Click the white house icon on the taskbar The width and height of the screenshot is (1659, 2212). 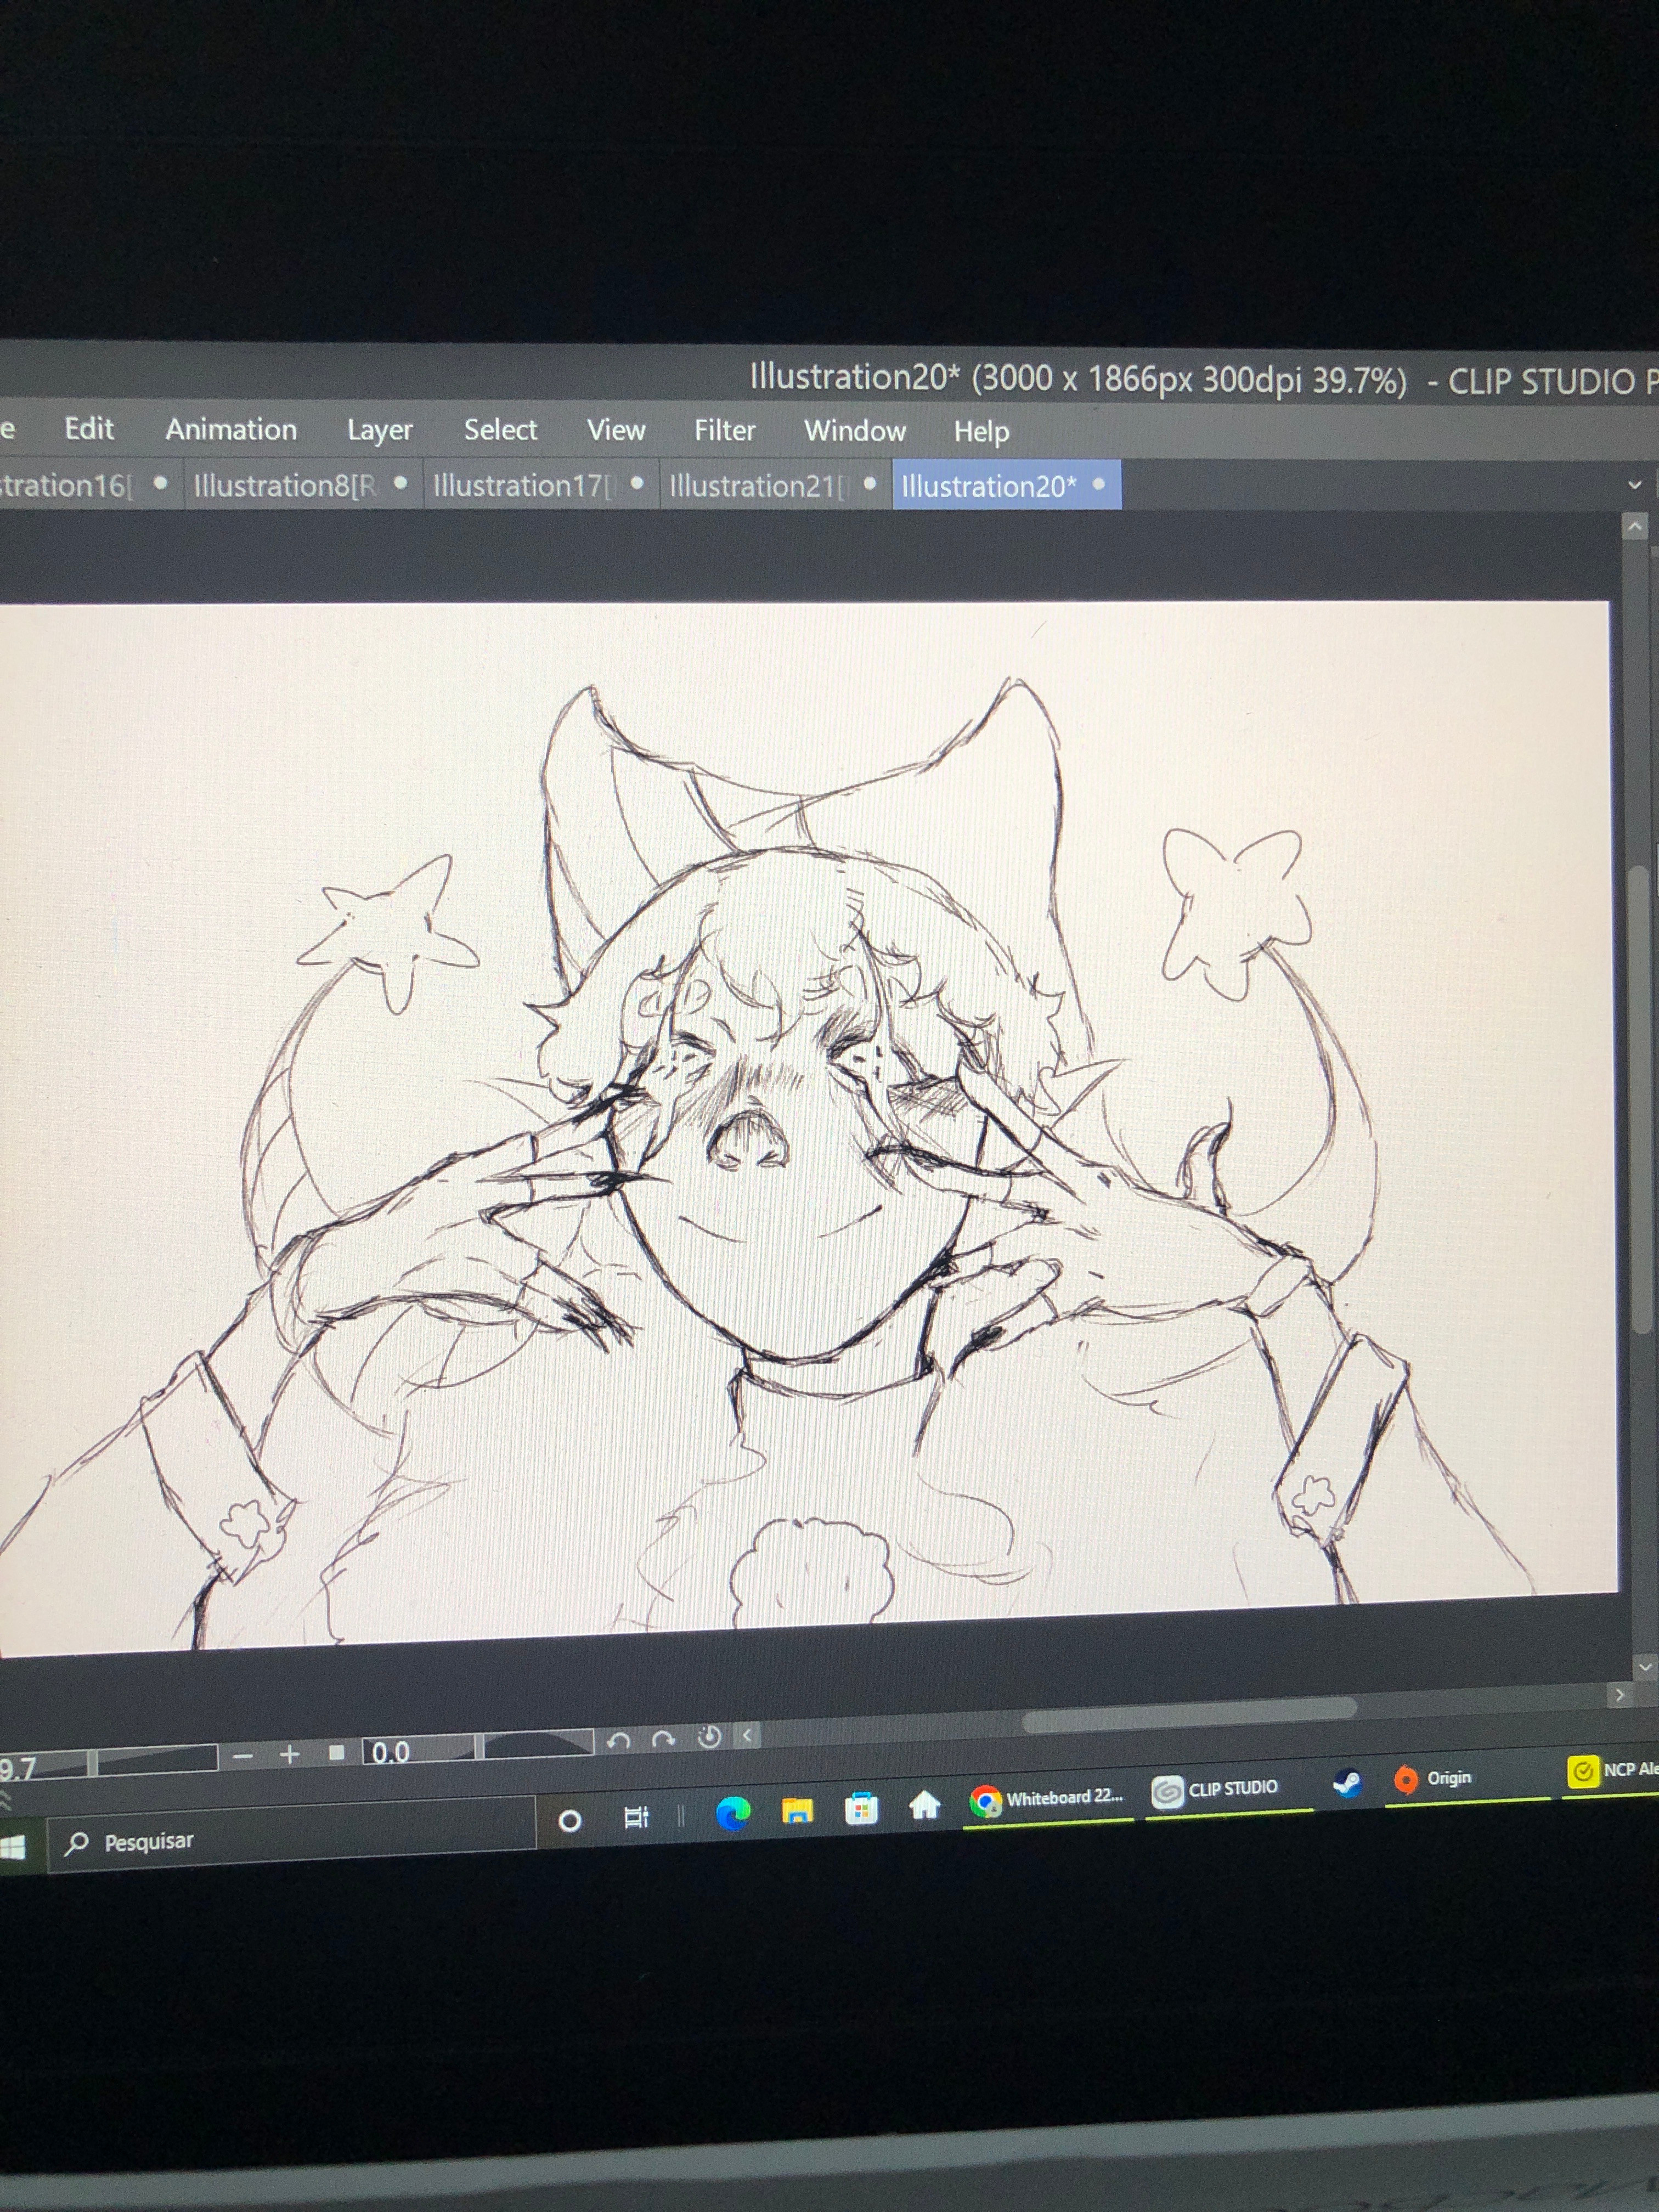pos(925,1805)
